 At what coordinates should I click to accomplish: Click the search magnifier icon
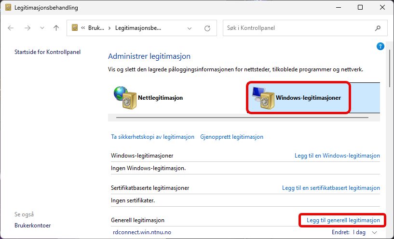(378, 28)
